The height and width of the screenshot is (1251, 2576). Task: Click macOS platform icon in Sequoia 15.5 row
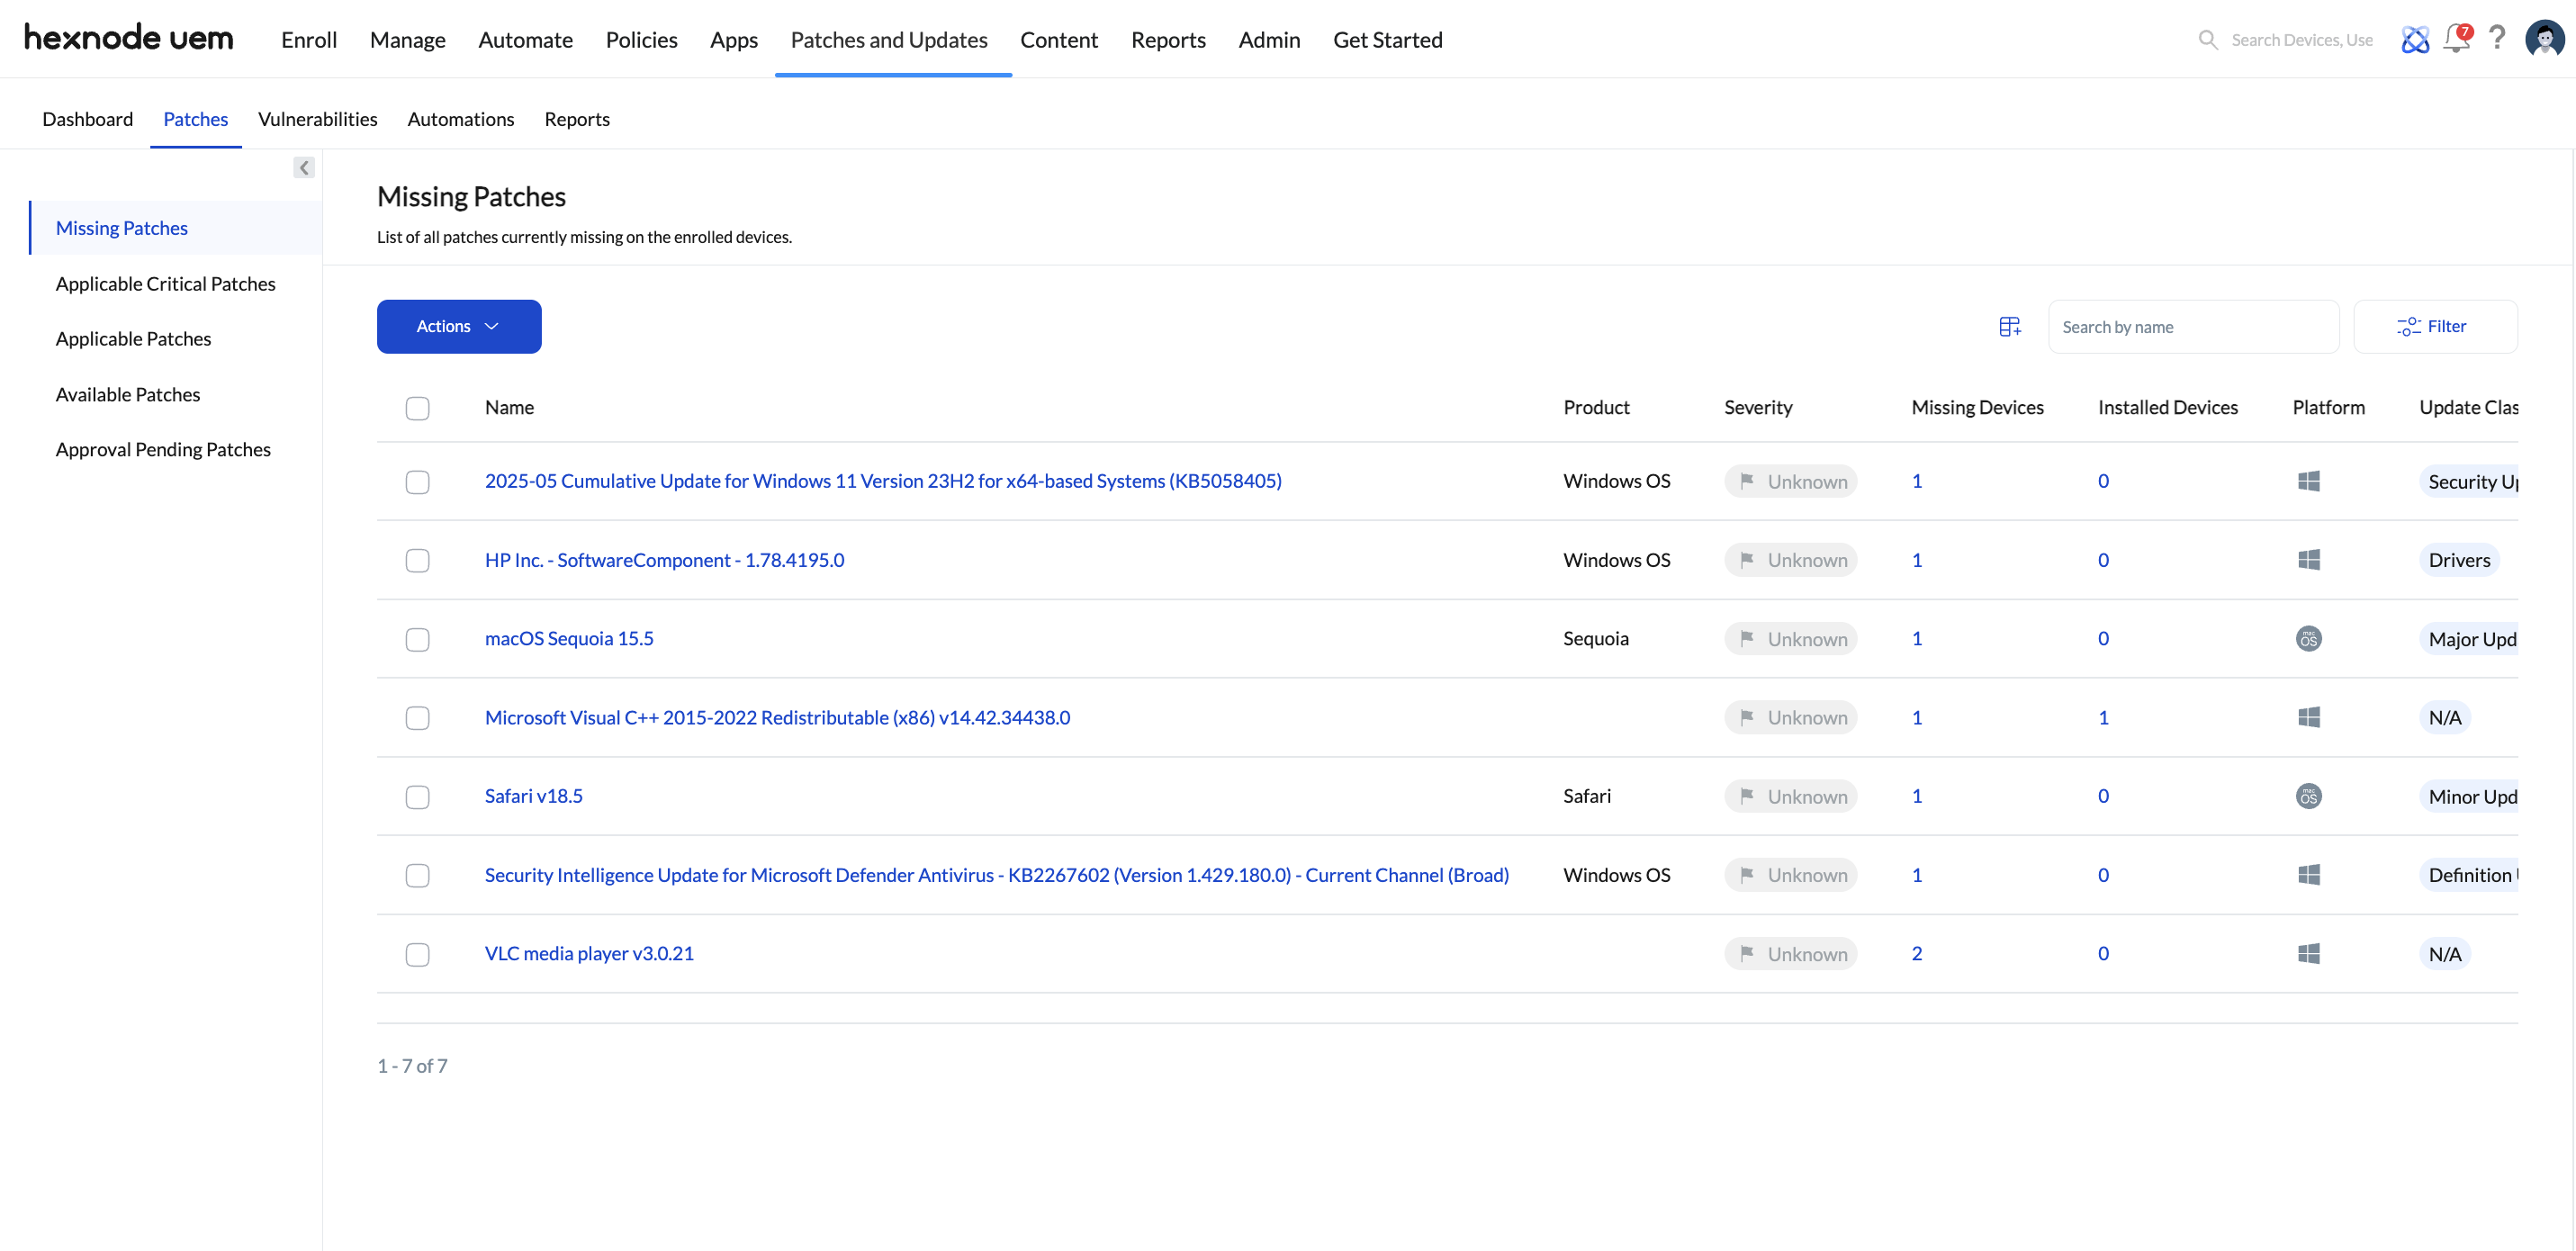point(2308,638)
